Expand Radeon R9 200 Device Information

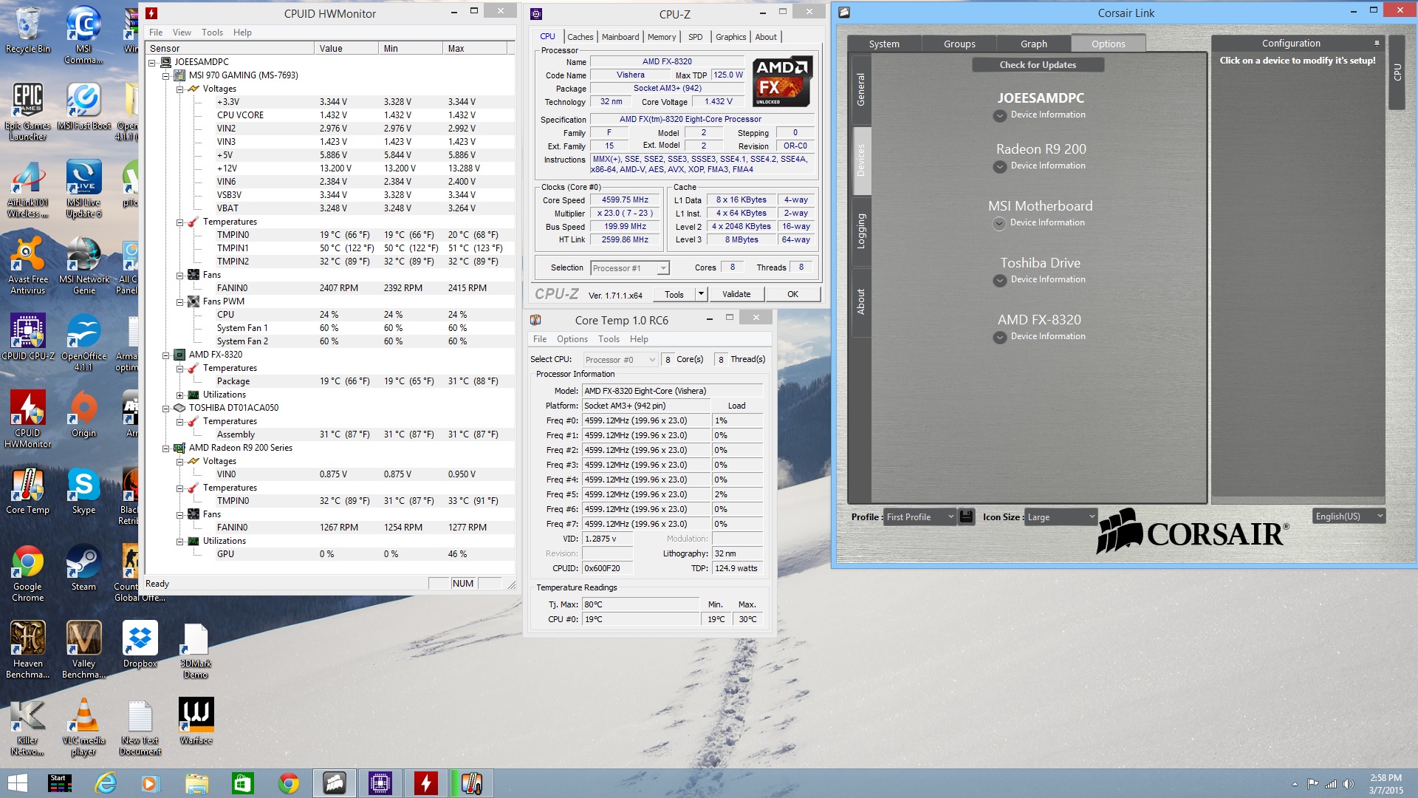(1000, 166)
